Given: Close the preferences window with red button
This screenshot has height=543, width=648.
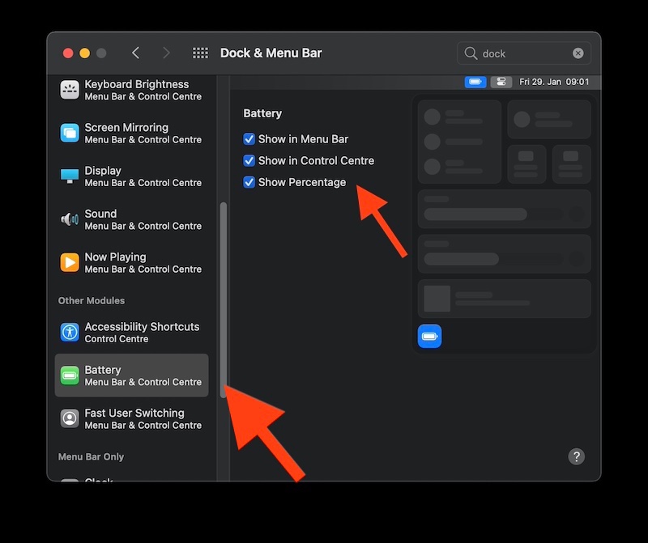Looking at the screenshot, I should [x=68, y=53].
